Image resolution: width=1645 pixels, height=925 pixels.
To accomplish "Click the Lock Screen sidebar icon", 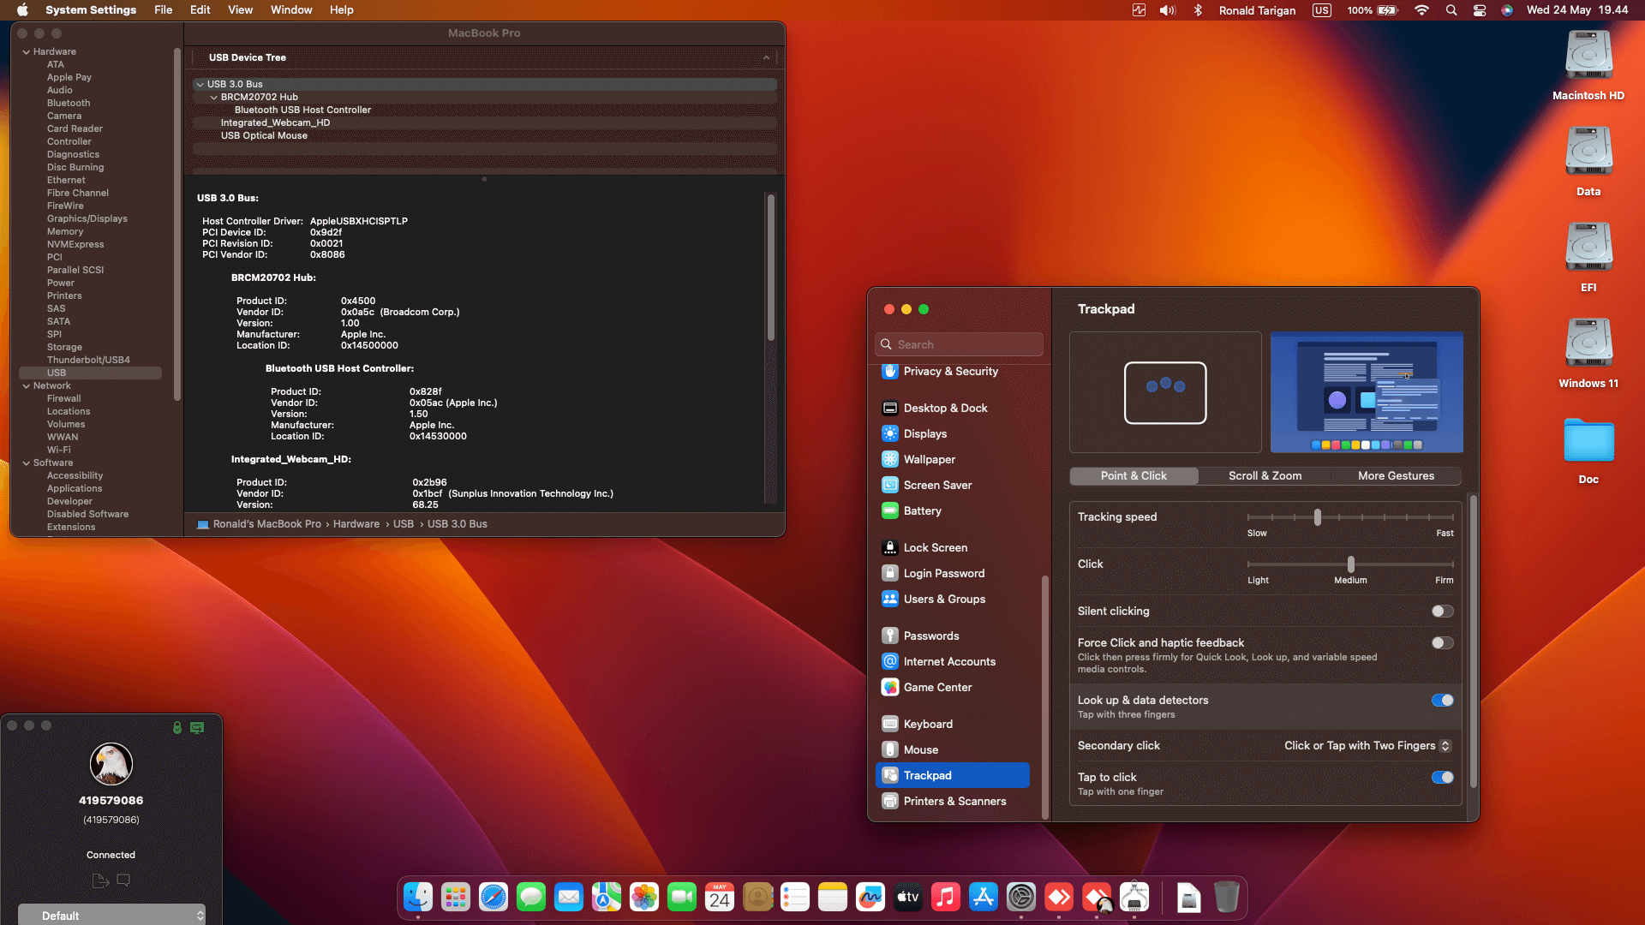I will pos(890,547).
